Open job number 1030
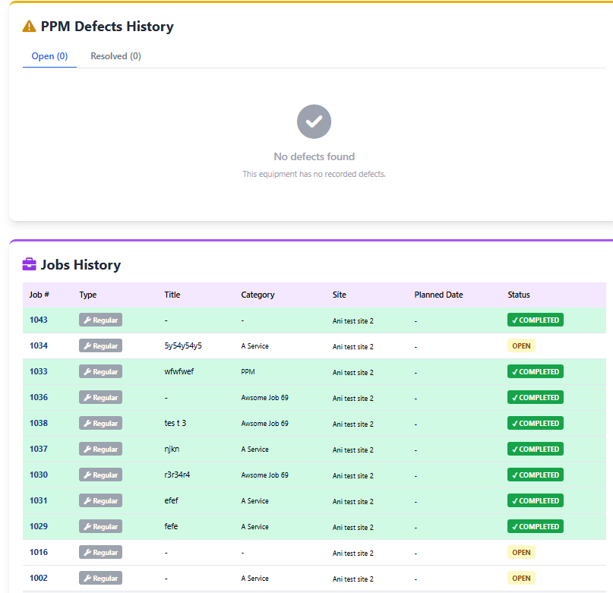The height and width of the screenshot is (593, 613). click(x=39, y=475)
